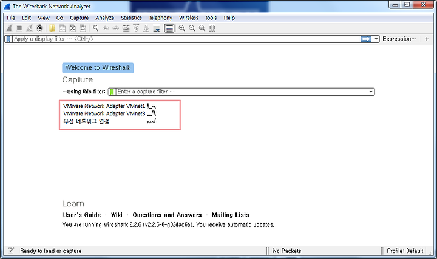
Task: Close the Wireshark window
Action: [424, 5]
